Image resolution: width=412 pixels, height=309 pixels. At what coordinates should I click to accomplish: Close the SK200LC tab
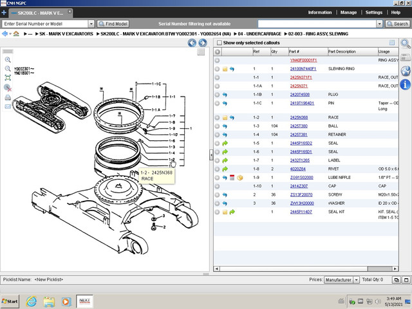click(70, 12)
